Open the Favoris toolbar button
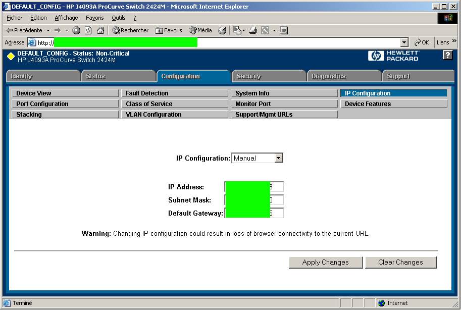The width and height of the screenshot is (461, 310). point(169,30)
